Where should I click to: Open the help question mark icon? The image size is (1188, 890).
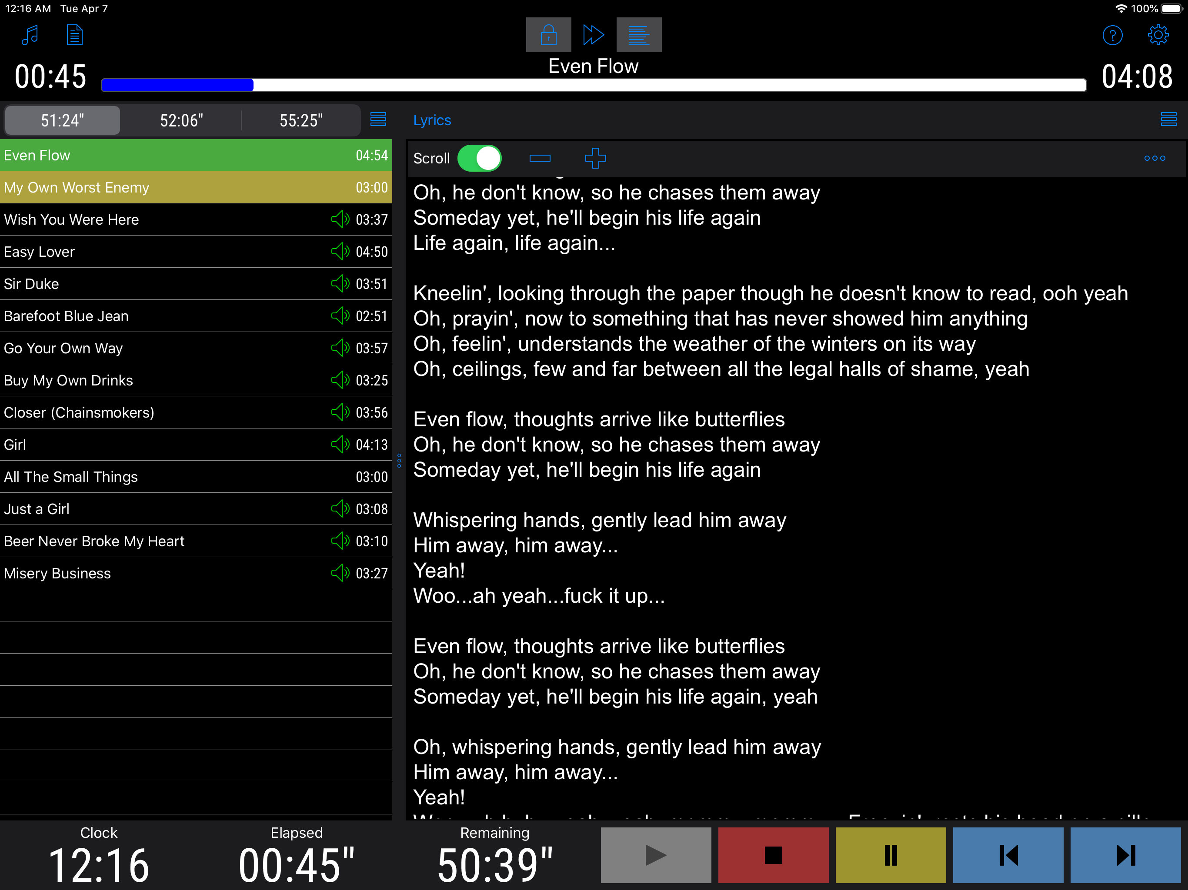[1112, 36]
